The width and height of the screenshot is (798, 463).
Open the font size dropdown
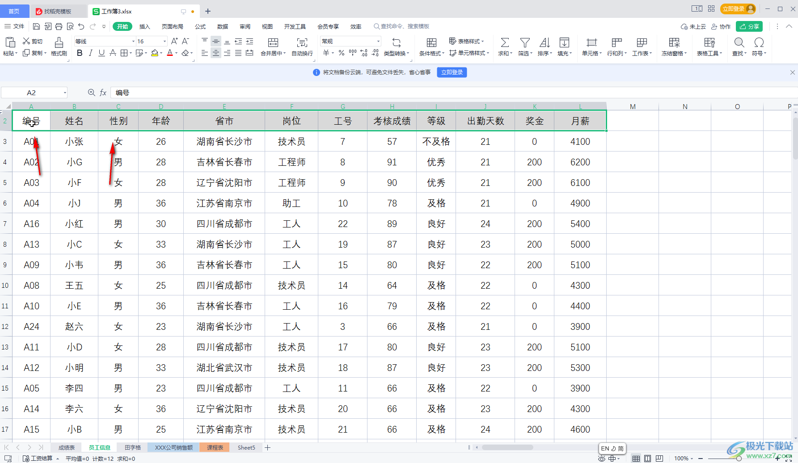coord(165,41)
